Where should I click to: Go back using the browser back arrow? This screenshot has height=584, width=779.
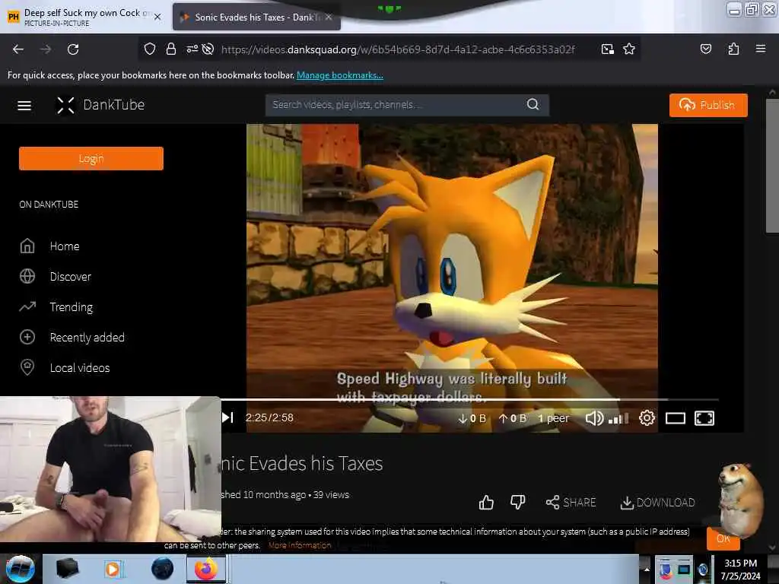pos(18,49)
